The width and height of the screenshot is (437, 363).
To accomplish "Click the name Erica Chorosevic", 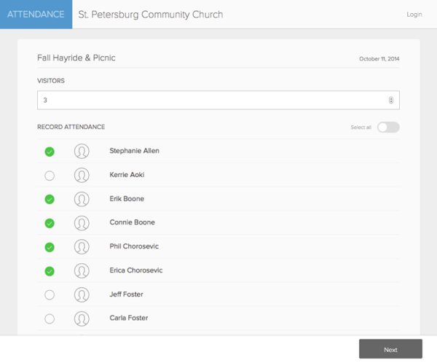I will click(136, 270).
